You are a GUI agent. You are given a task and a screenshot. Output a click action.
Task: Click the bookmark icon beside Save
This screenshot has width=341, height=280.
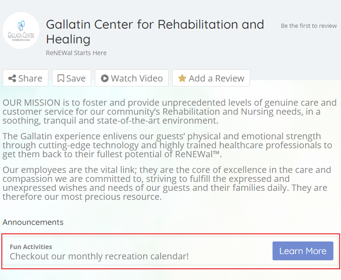point(61,78)
